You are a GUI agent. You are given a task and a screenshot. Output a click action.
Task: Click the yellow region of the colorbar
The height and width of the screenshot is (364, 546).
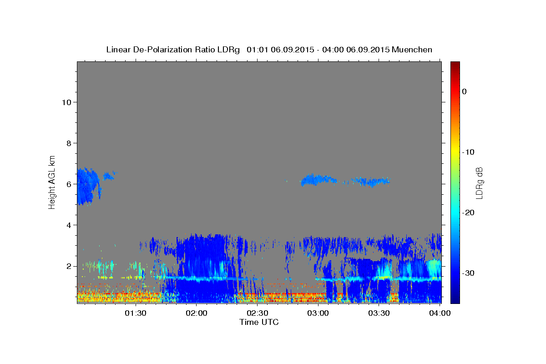(x=455, y=152)
